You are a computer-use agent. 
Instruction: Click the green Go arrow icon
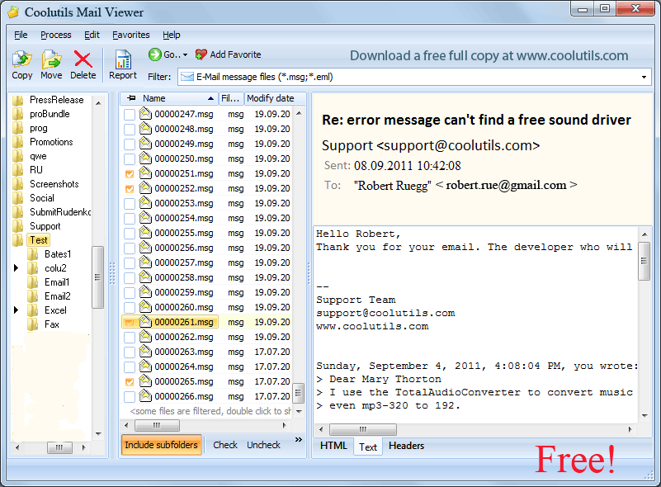pos(154,54)
